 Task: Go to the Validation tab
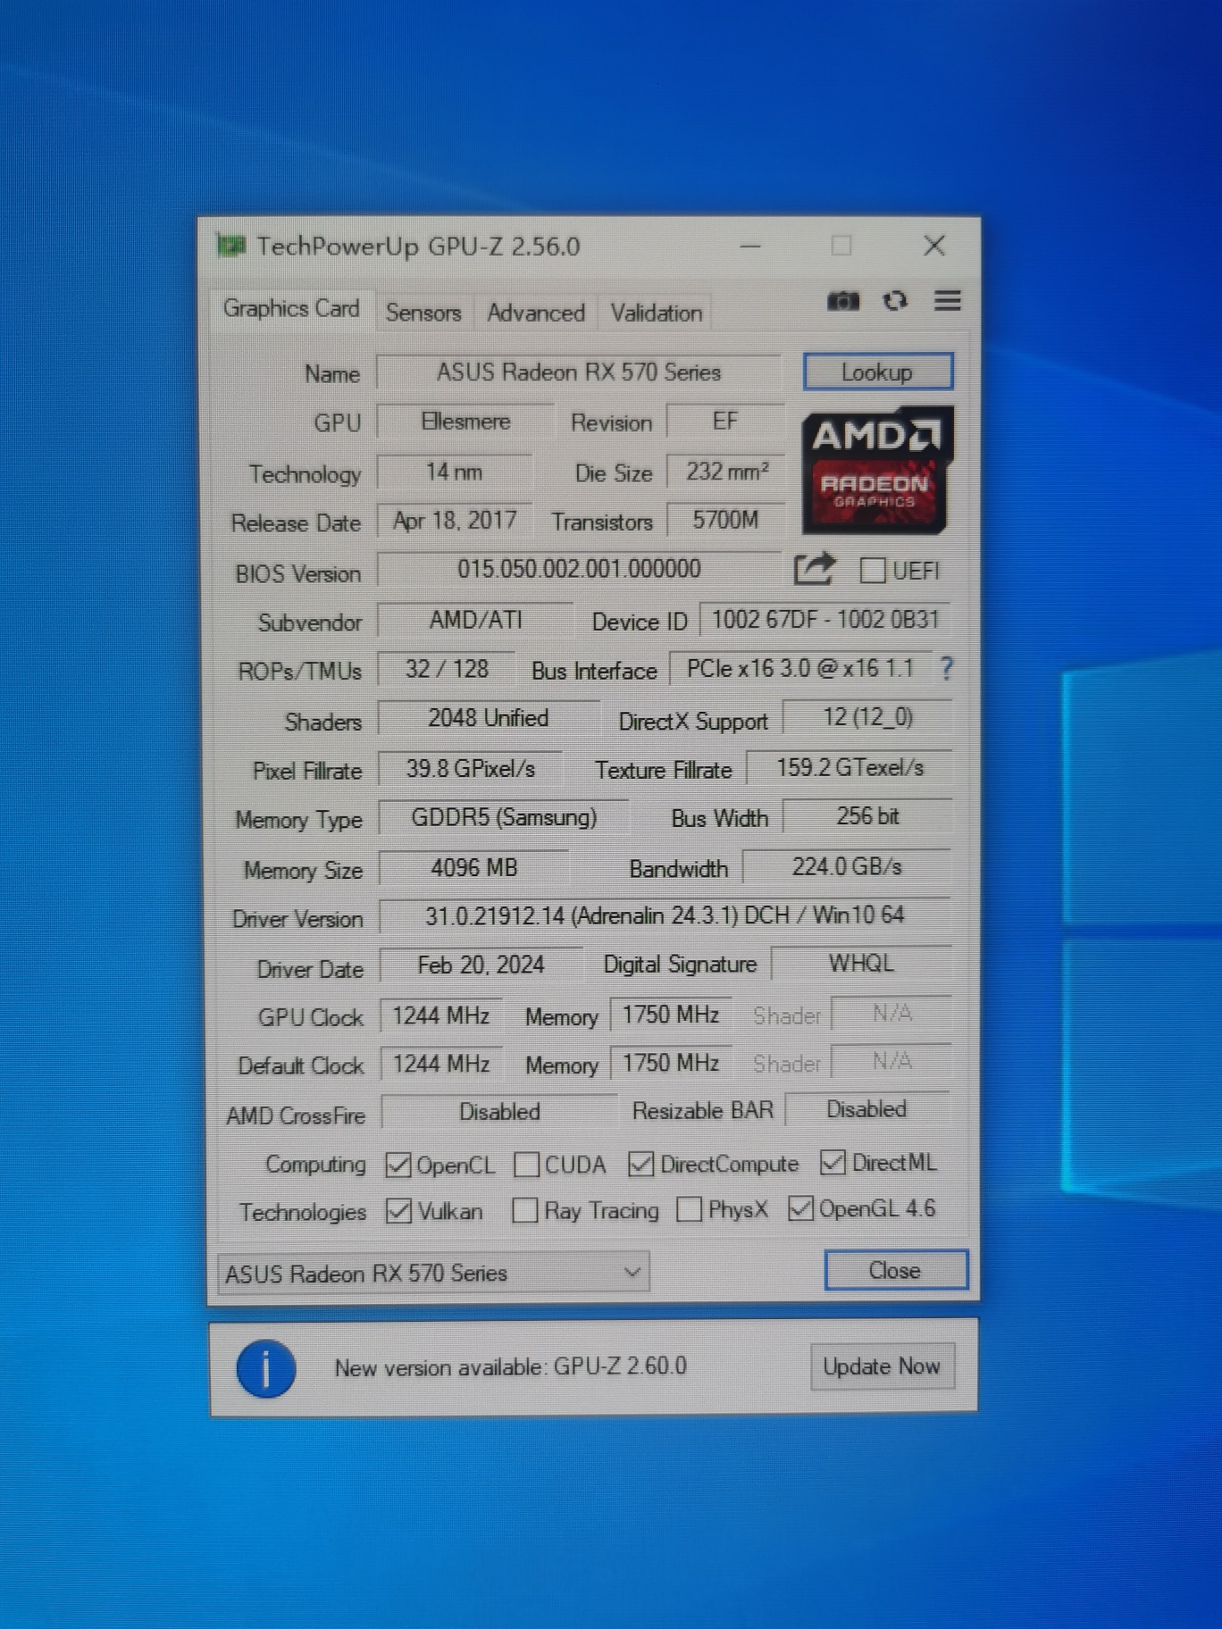tap(656, 313)
